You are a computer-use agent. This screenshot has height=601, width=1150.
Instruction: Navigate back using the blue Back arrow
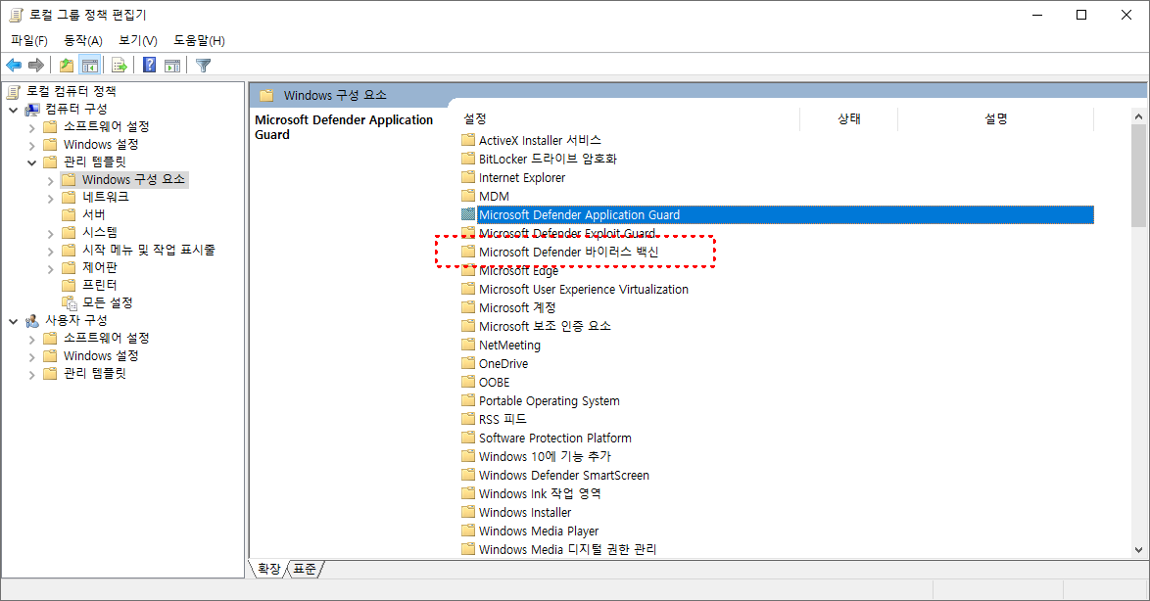pyautogui.click(x=14, y=65)
